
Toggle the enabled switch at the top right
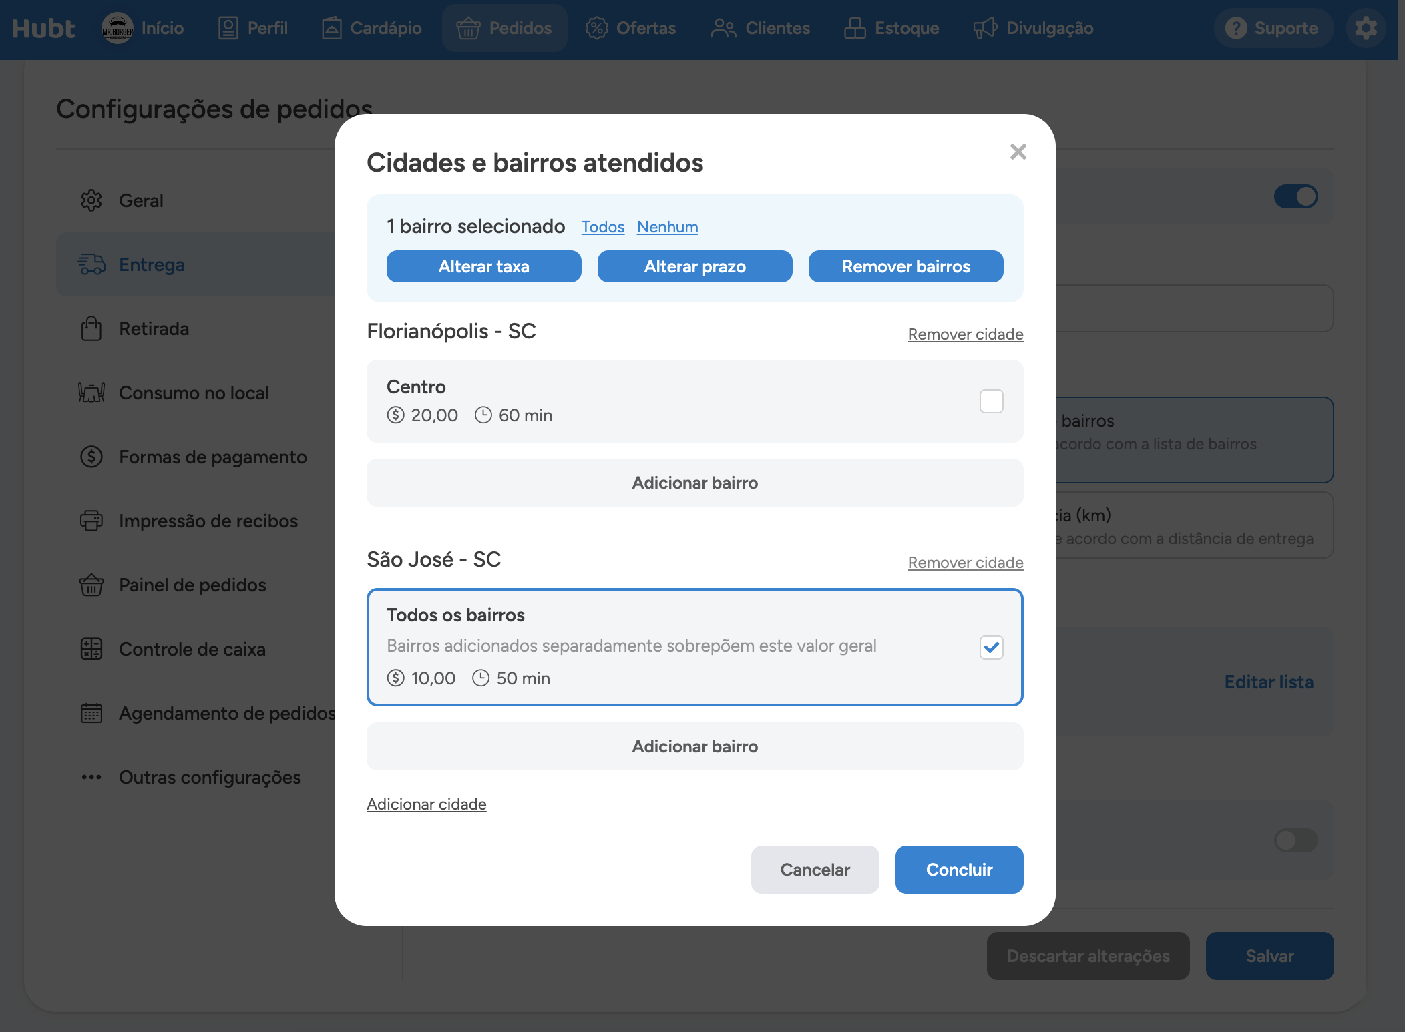click(x=1296, y=196)
